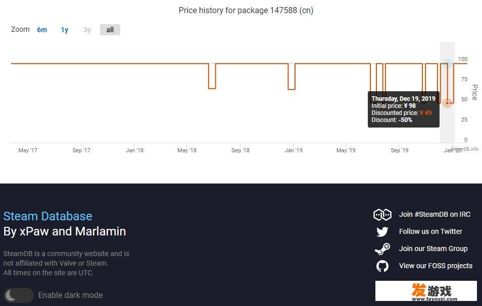Click the Steam logo icon
Screen dimensions: 482x306
[382, 249]
